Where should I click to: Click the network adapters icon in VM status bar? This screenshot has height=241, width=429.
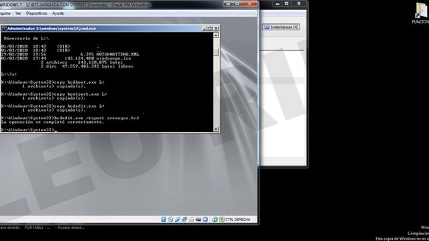[184, 220]
